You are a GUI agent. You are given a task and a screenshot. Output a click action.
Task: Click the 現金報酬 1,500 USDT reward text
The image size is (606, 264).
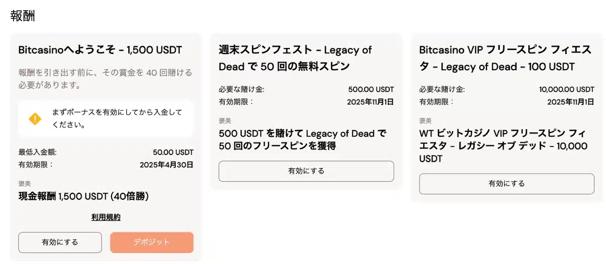pos(83,196)
